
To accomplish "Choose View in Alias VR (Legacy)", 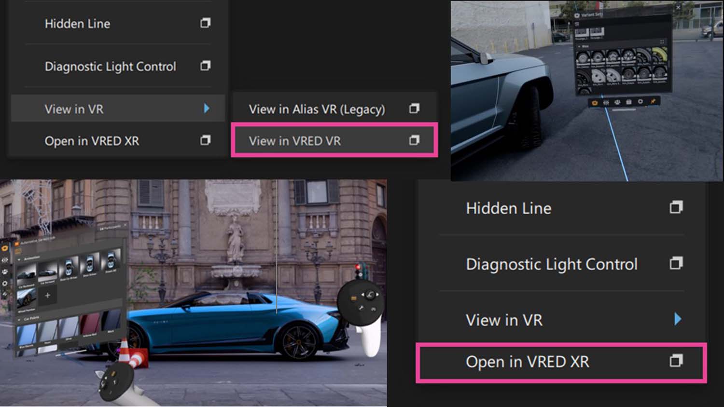I will tap(316, 109).
